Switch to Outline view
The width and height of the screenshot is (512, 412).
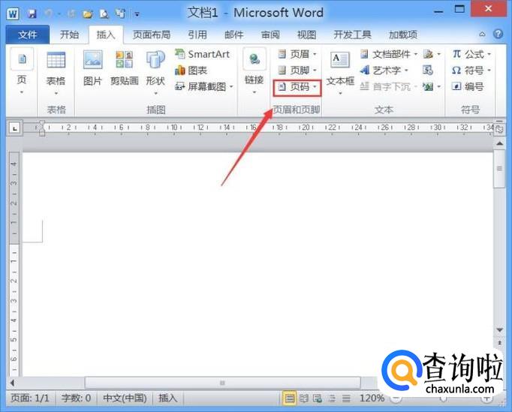(332, 398)
